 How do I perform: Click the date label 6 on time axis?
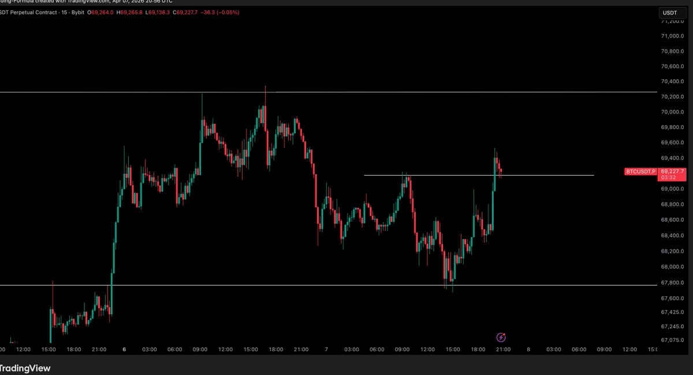(125, 350)
